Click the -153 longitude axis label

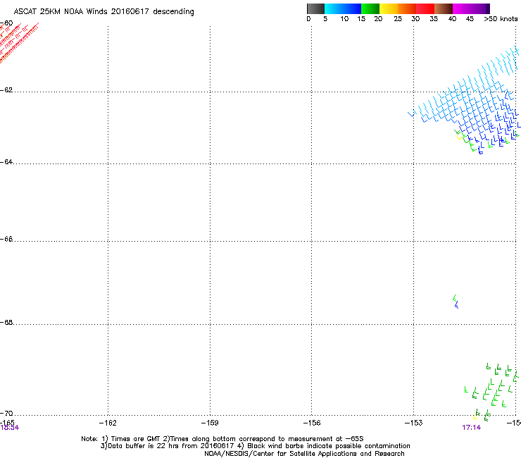[x=414, y=423]
